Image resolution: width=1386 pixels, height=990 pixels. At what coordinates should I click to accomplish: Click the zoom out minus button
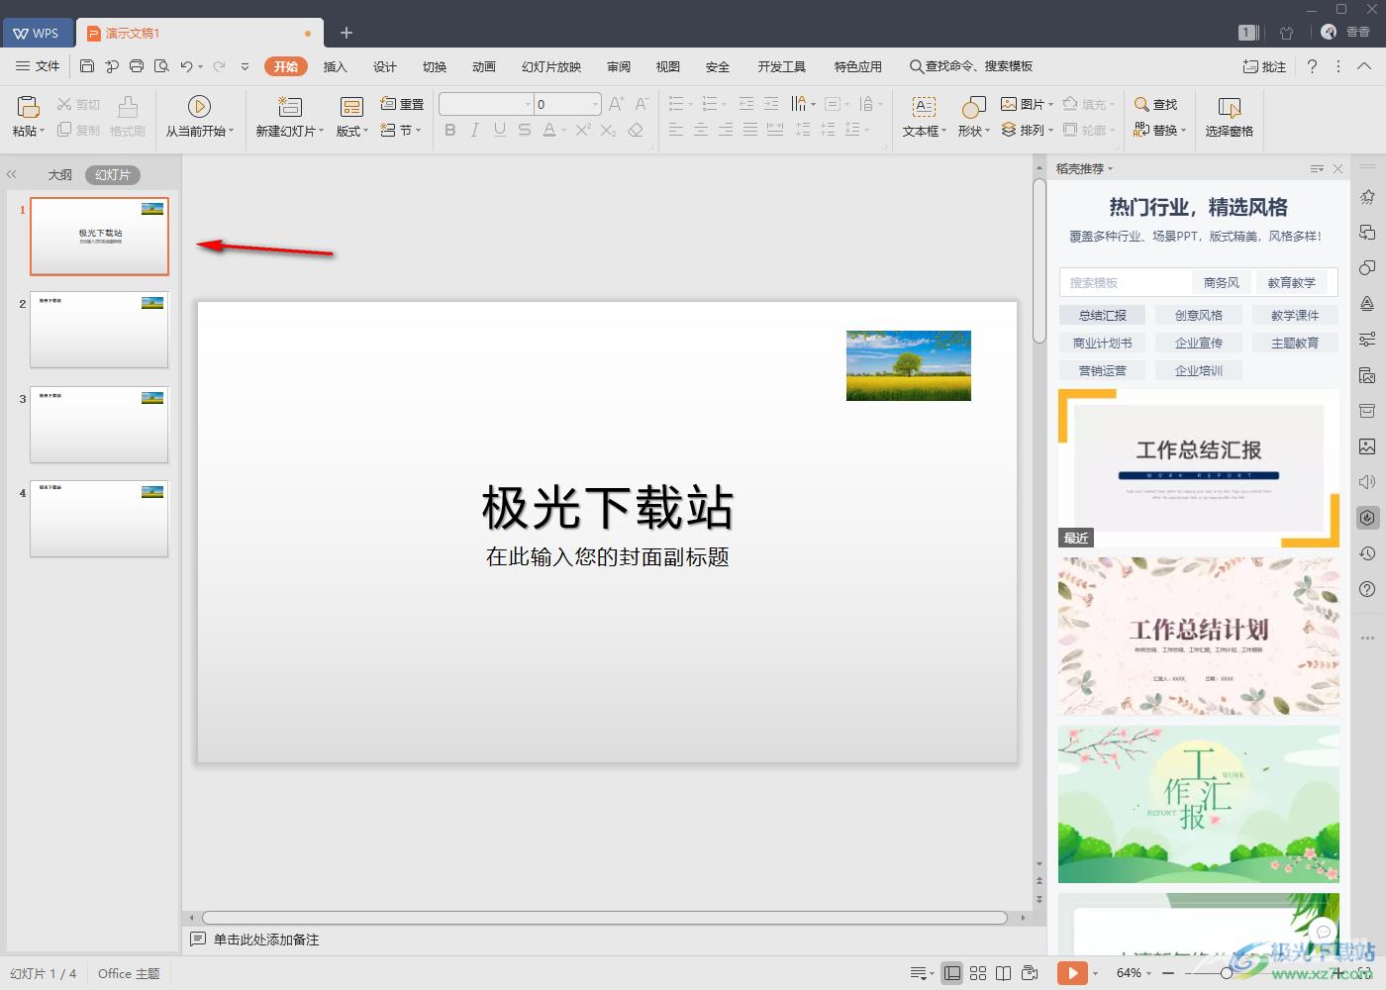pos(1168,973)
